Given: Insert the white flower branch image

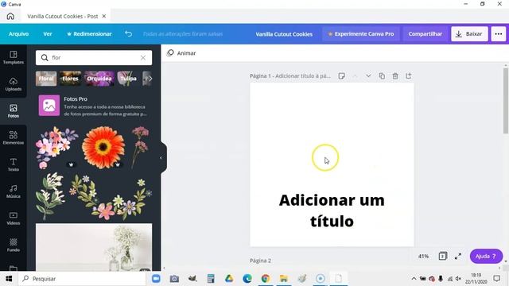Looking at the screenshot, I should point(50,196).
